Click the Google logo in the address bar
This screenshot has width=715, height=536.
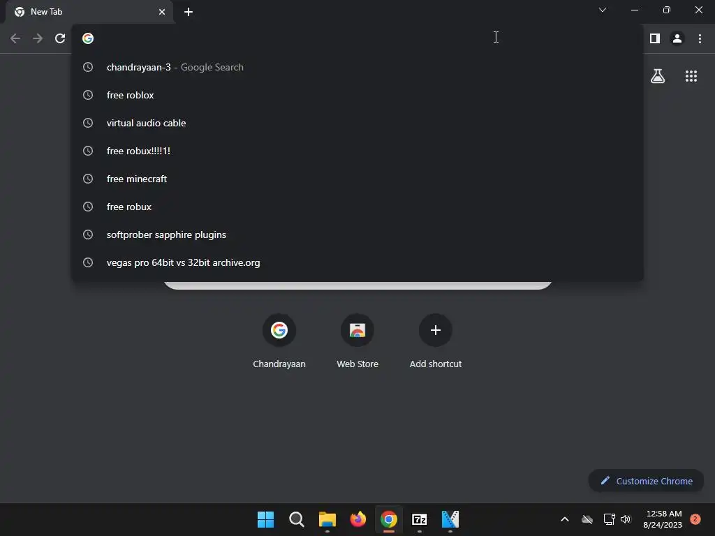click(x=88, y=38)
